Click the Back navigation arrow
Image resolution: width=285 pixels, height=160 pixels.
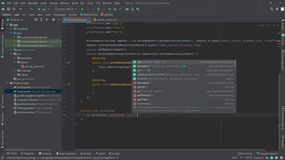(21, 9)
